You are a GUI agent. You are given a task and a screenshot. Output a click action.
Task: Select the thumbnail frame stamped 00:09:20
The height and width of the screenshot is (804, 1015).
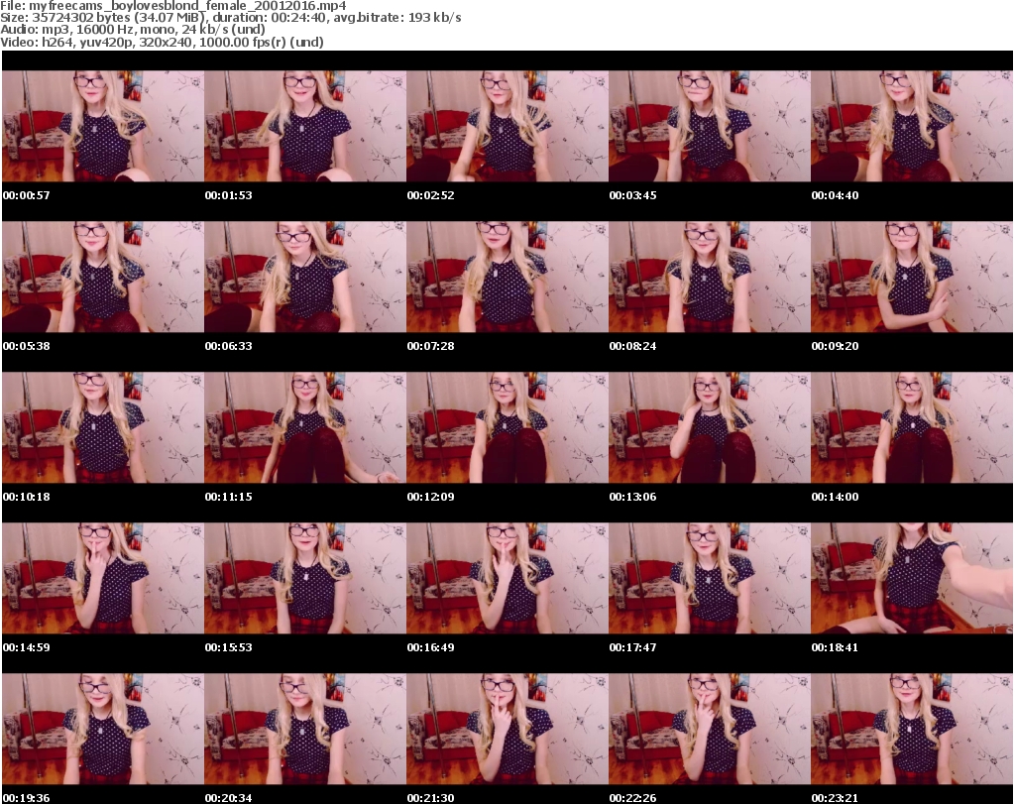[912, 277]
